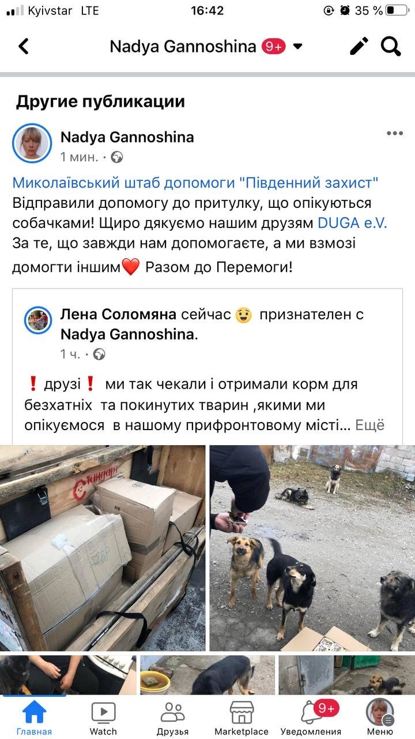Viewport: 415px width, 739px height.
Task: Open Миколаївський штаб допомоги page link
Action: (195, 183)
